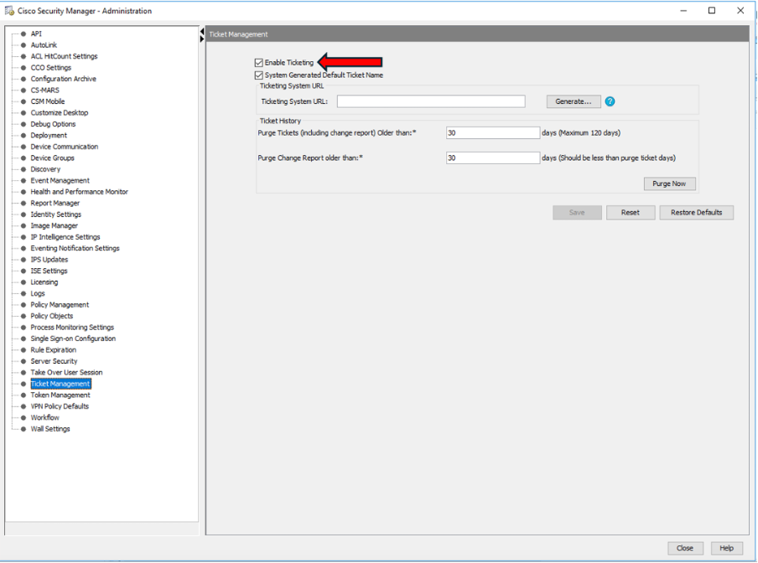Open Identity Settings
This screenshot has width=758, height=563.
tap(56, 214)
